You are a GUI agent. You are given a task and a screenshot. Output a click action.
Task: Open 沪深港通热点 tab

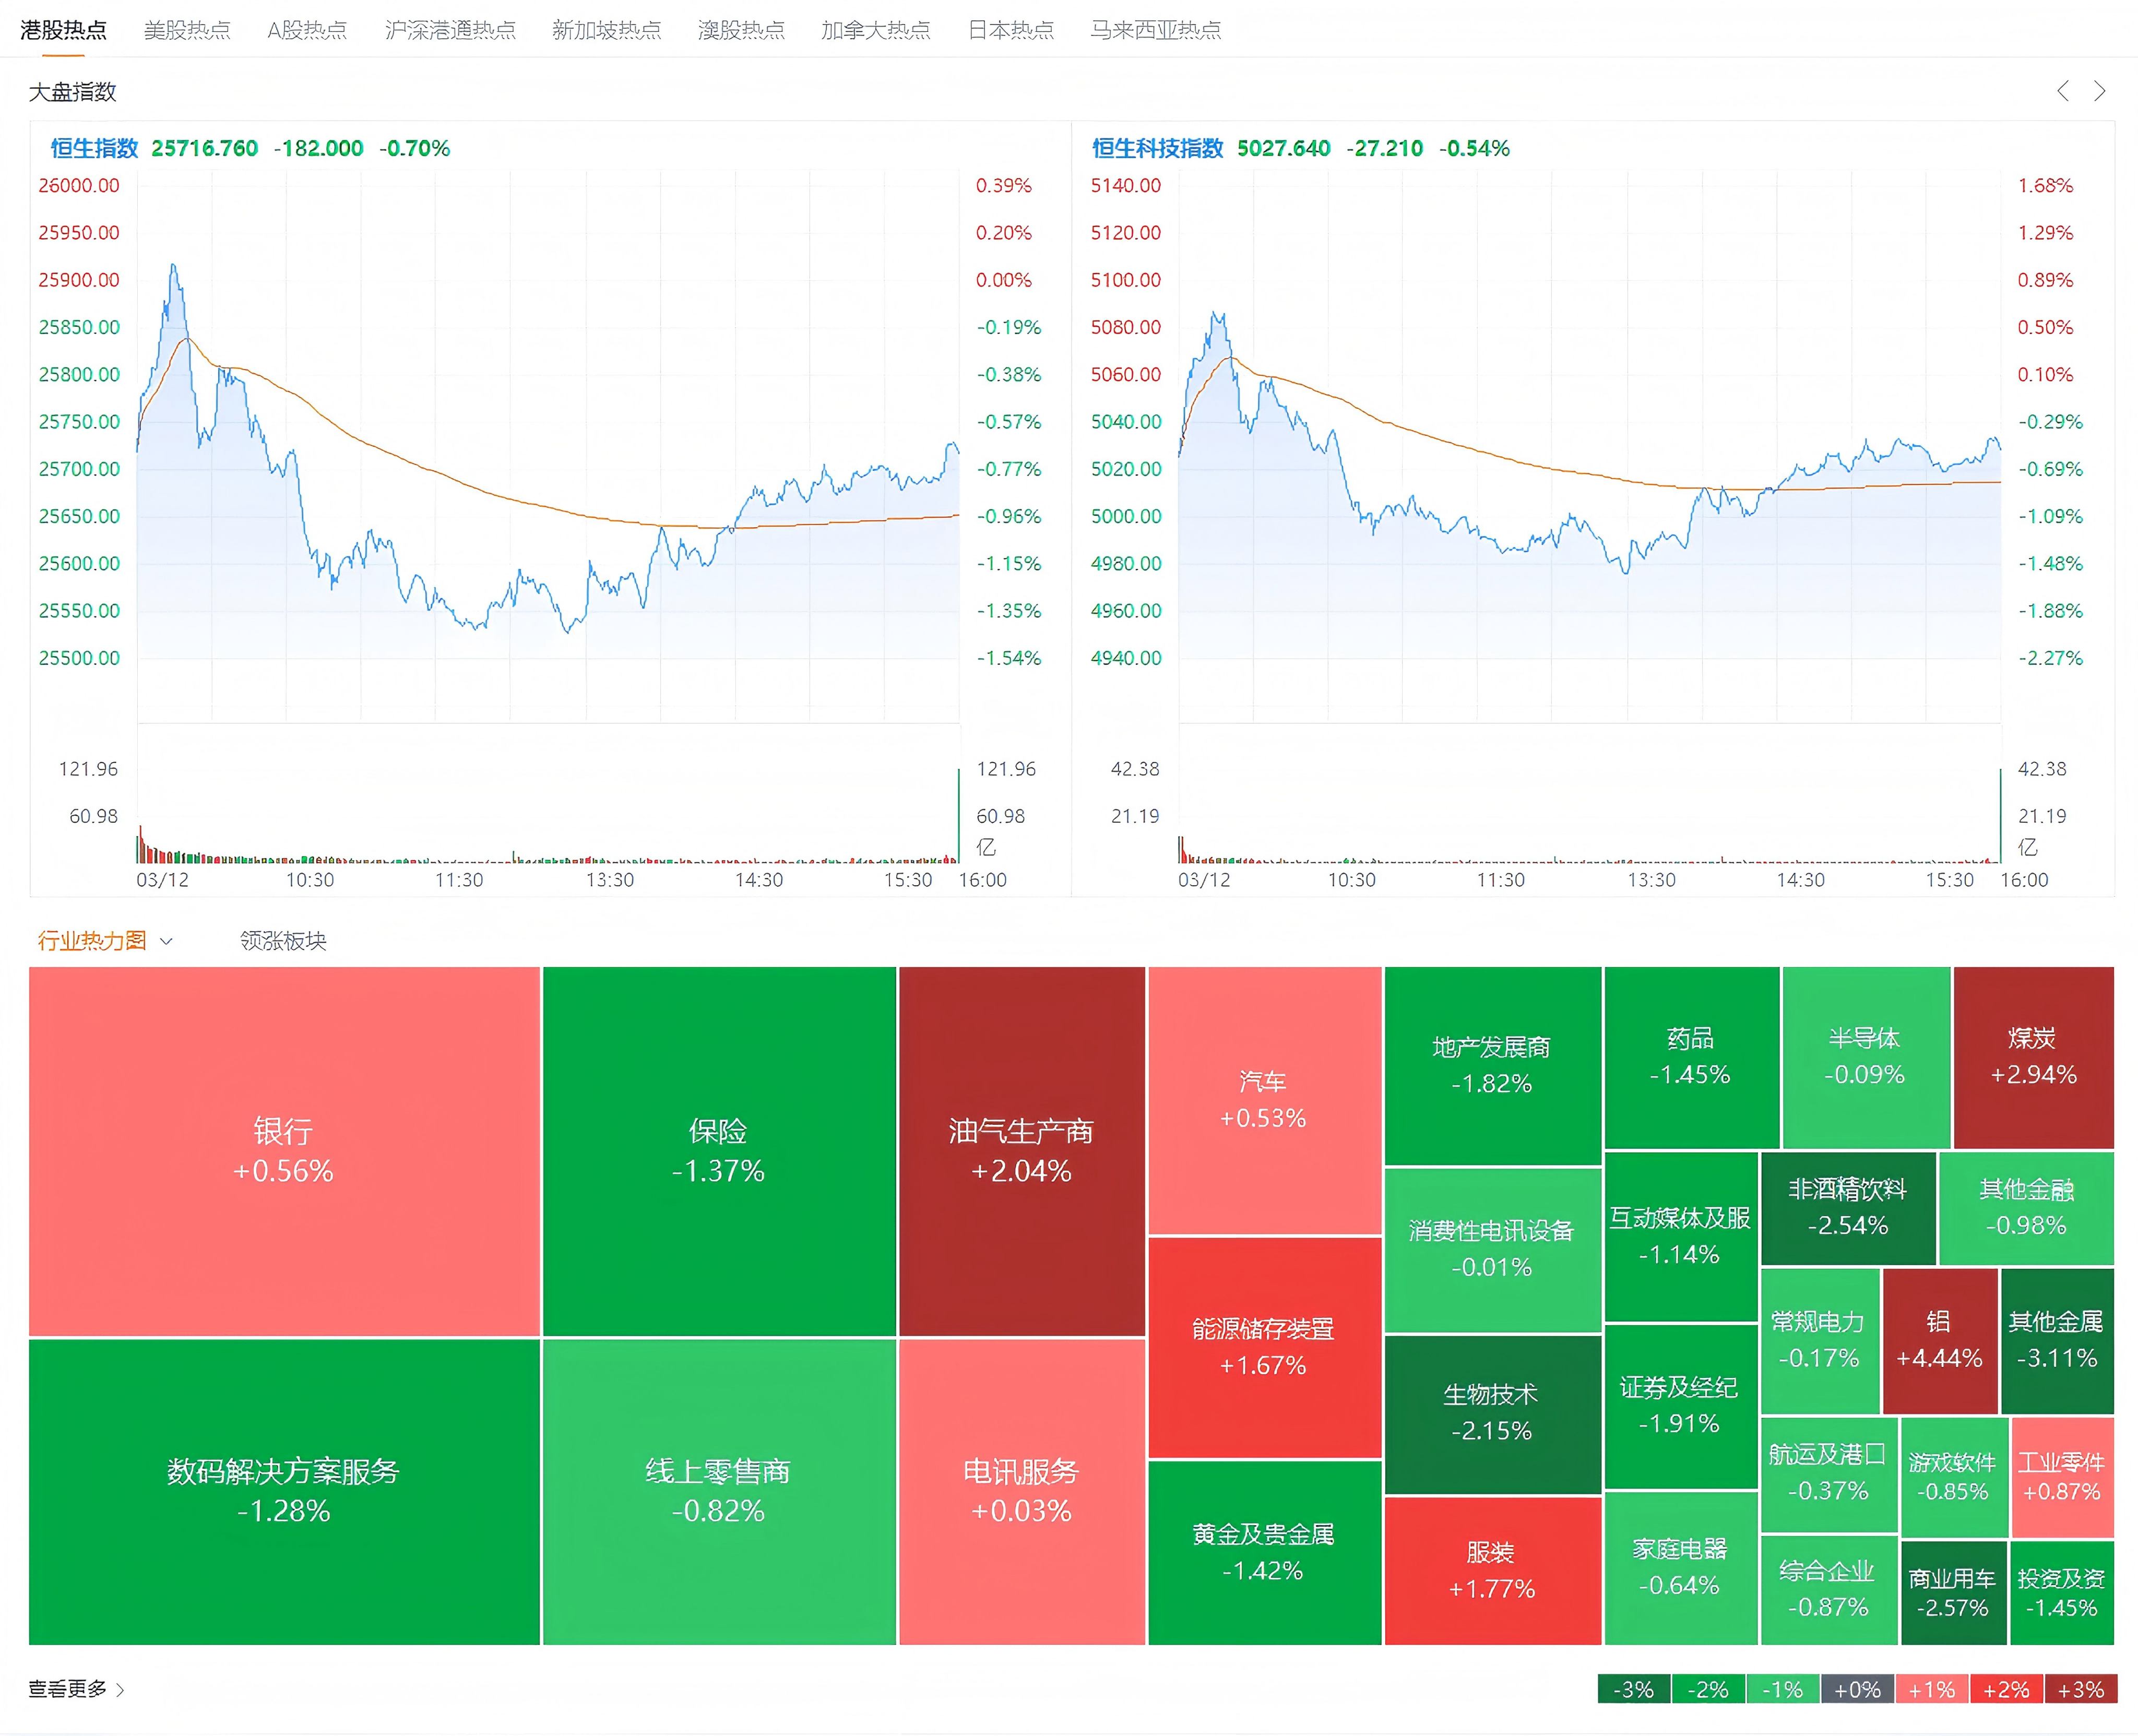pos(450,30)
